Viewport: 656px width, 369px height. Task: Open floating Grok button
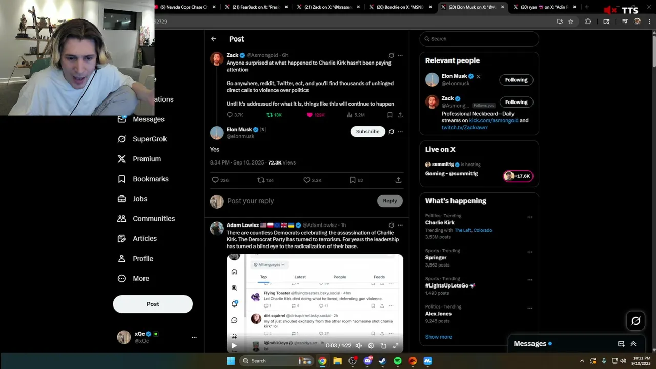click(x=636, y=321)
